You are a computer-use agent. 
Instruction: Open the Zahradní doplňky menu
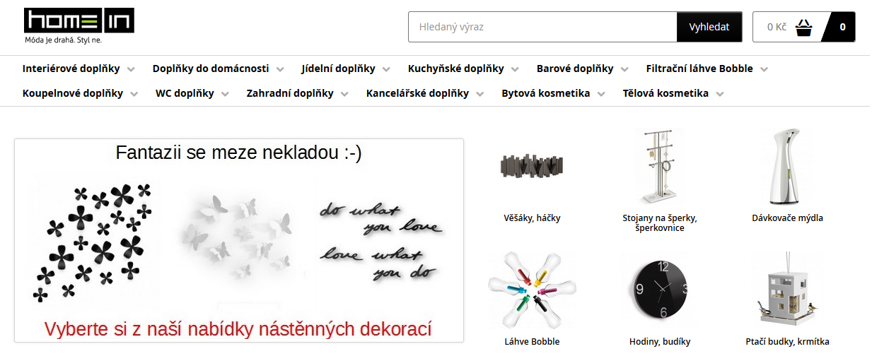coord(289,93)
